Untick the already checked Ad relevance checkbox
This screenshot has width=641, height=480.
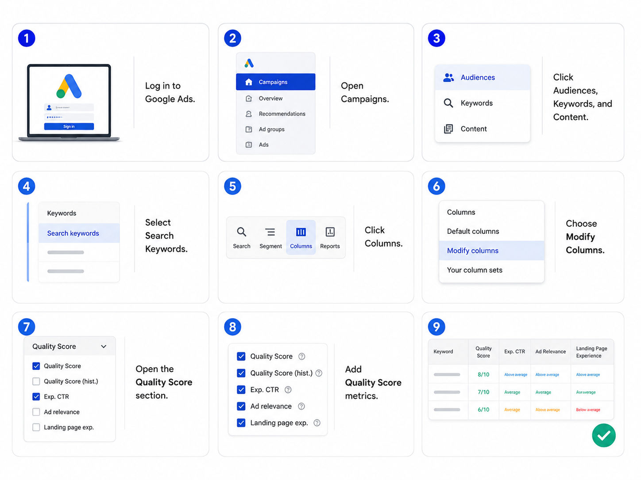(241, 406)
